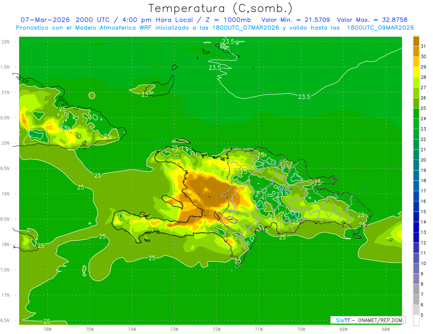The height and width of the screenshot is (334, 433).
Task: Click the '70W' longitude axis label
Action: (301, 329)
